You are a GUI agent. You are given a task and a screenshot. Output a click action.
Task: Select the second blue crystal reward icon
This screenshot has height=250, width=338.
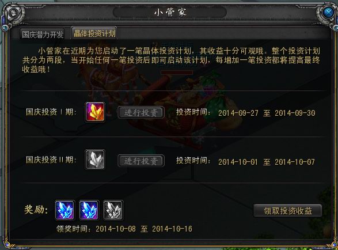click(89, 210)
